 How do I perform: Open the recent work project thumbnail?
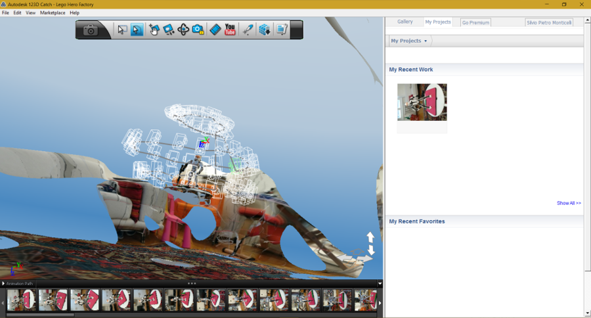click(x=422, y=102)
